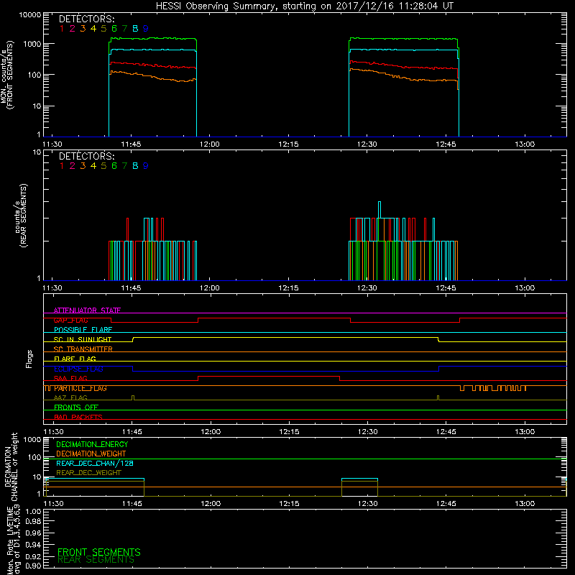Click DETECTORS: heading in the front-segments panel
This screenshot has width=575, height=575.
pyautogui.click(x=87, y=19)
